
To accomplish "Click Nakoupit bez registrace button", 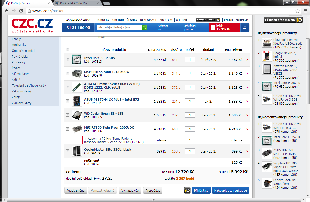I will pyautogui.click(x=231, y=190).
